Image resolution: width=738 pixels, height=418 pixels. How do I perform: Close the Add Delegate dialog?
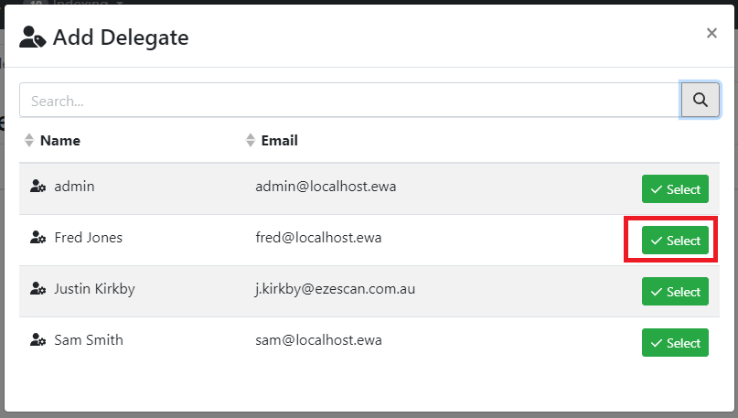[x=711, y=34]
